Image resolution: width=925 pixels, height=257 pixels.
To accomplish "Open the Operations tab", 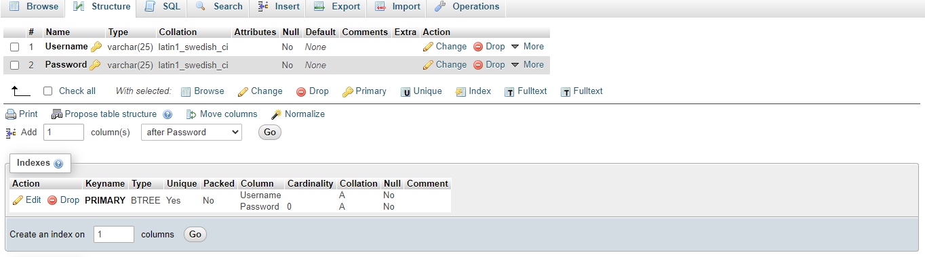I will (467, 7).
